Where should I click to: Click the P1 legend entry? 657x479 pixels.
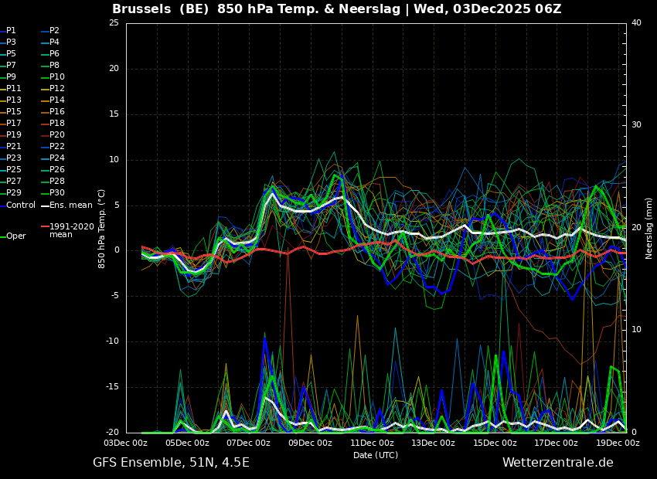(x=9, y=31)
